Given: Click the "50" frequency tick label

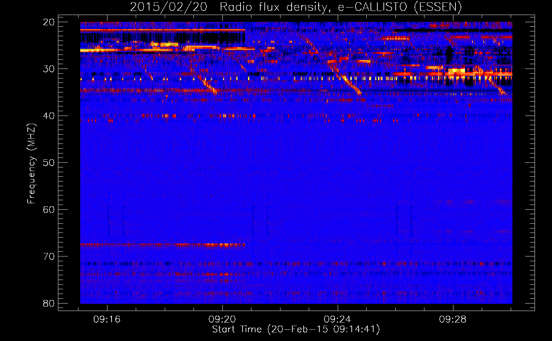Looking at the screenshot, I should tap(49, 163).
